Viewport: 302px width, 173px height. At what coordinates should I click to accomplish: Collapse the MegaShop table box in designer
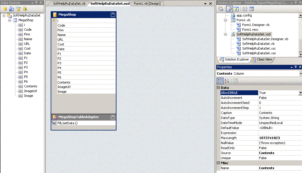pyautogui.click(x=113, y=14)
